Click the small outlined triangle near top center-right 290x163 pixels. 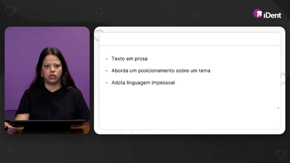[x=196, y=14]
